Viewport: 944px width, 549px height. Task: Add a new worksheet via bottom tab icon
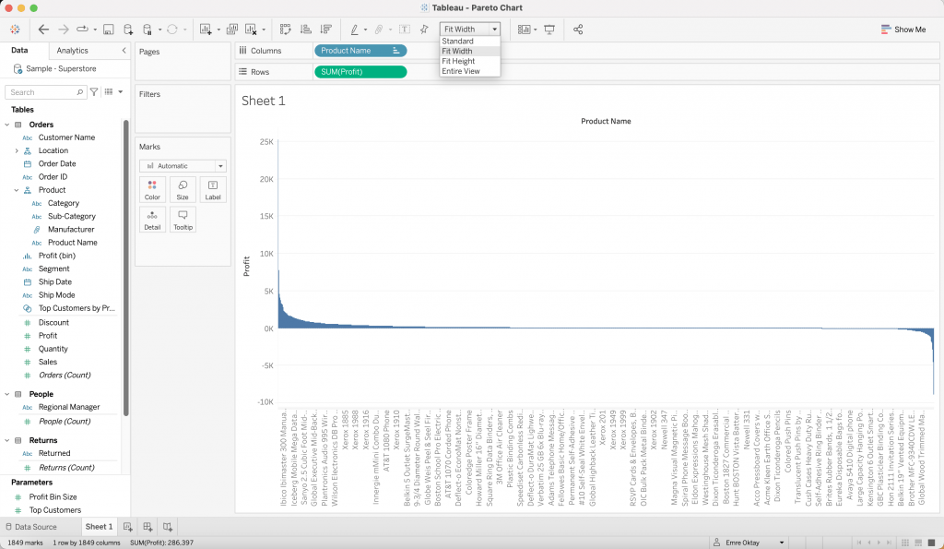pyautogui.click(x=127, y=526)
